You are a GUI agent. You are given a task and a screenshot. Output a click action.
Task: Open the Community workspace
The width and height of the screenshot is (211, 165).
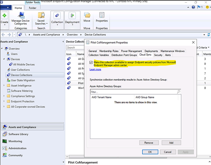click(x=32, y=155)
